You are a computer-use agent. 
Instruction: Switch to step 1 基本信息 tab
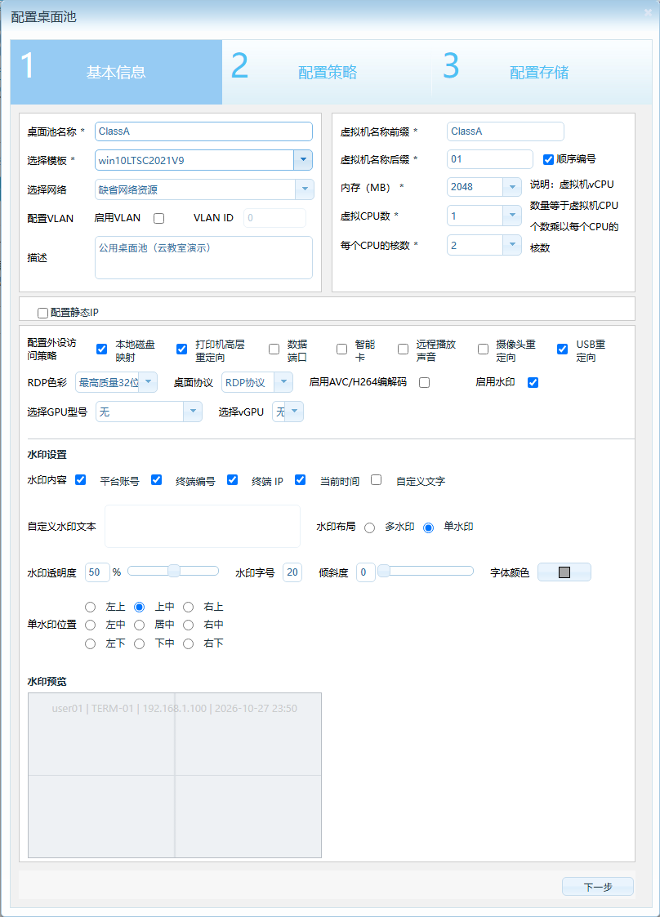pos(117,72)
